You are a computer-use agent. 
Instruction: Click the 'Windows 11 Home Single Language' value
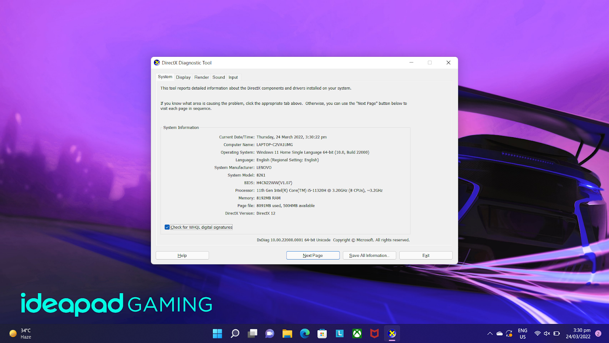pyautogui.click(x=289, y=152)
